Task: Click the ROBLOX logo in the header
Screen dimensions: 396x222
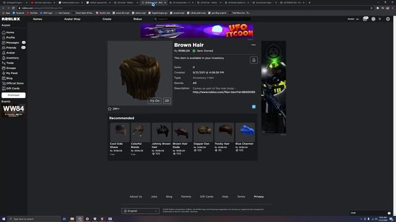Action: coord(11,19)
